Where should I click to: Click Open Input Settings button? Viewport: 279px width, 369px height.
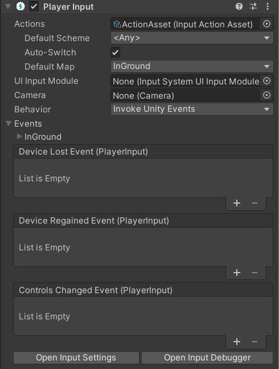click(76, 358)
